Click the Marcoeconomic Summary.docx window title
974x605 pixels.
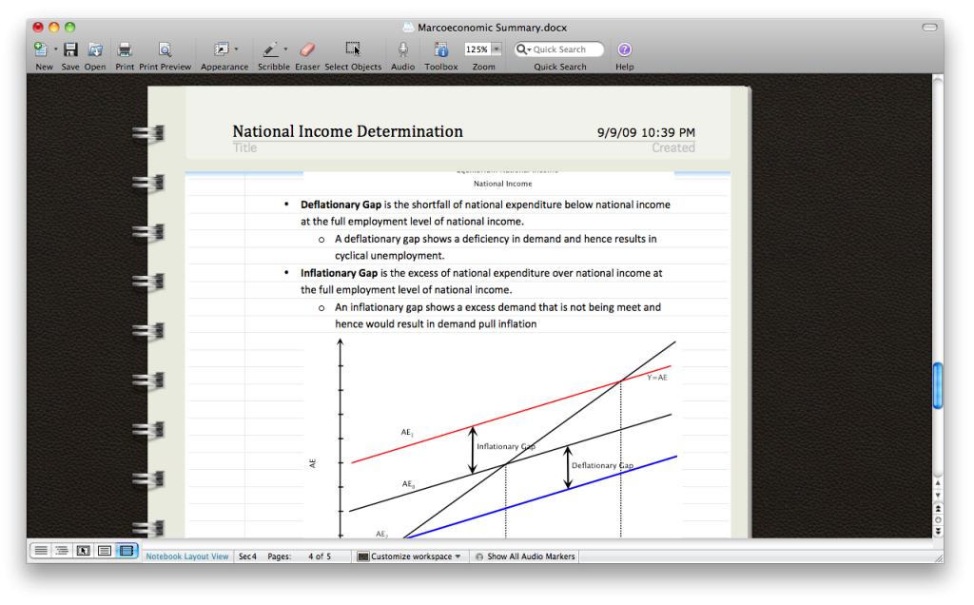[x=492, y=28]
